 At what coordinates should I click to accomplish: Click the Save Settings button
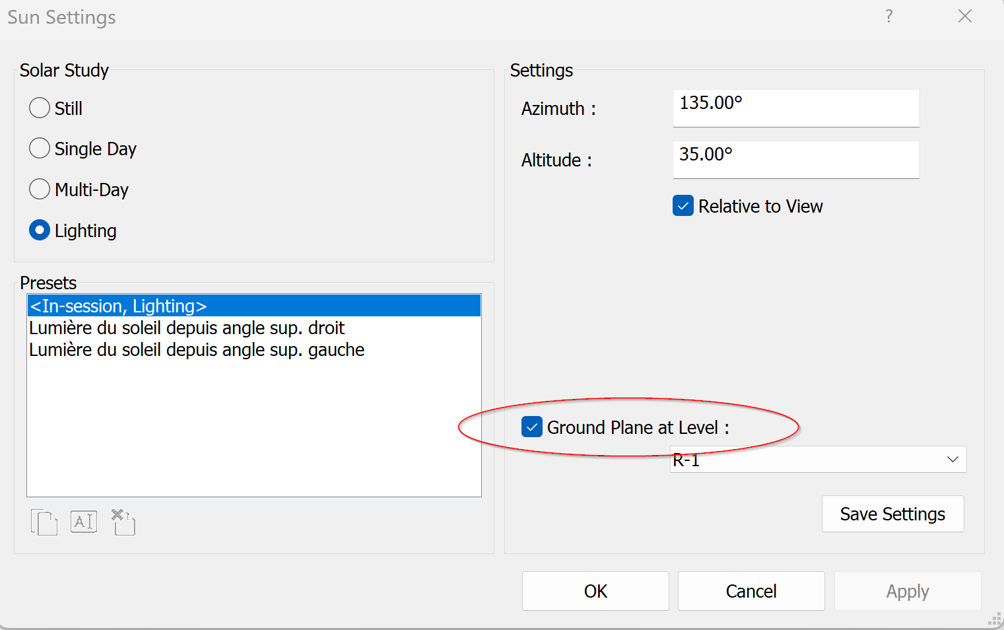(x=892, y=514)
